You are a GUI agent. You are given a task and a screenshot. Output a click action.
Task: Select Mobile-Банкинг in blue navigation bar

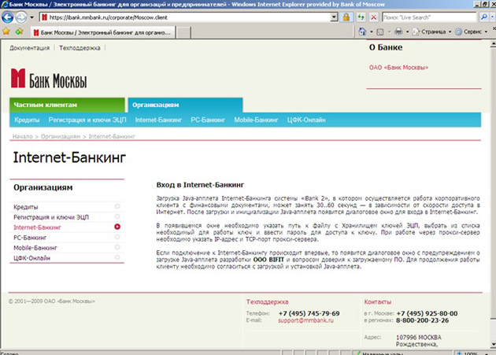coord(256,120)
